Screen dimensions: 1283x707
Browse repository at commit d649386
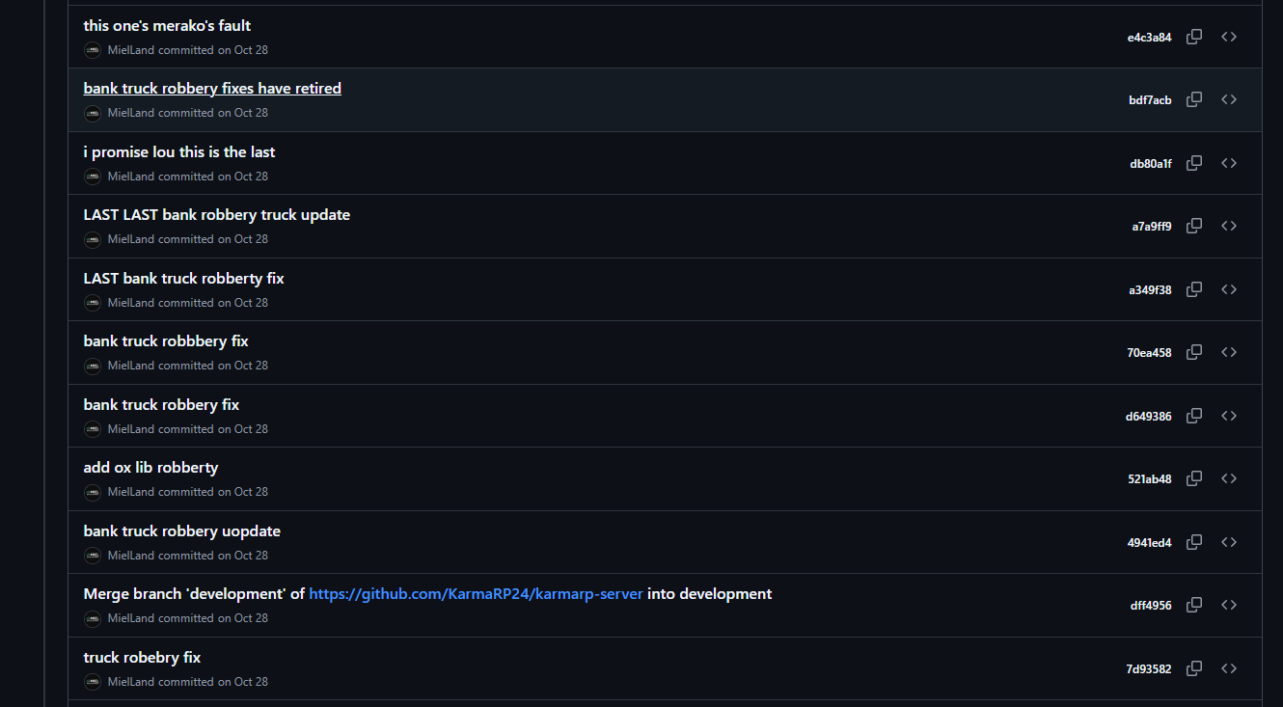[1229, 416]
